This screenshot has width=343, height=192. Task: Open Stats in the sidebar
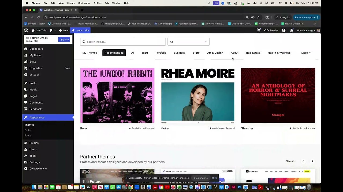(33, 62)
